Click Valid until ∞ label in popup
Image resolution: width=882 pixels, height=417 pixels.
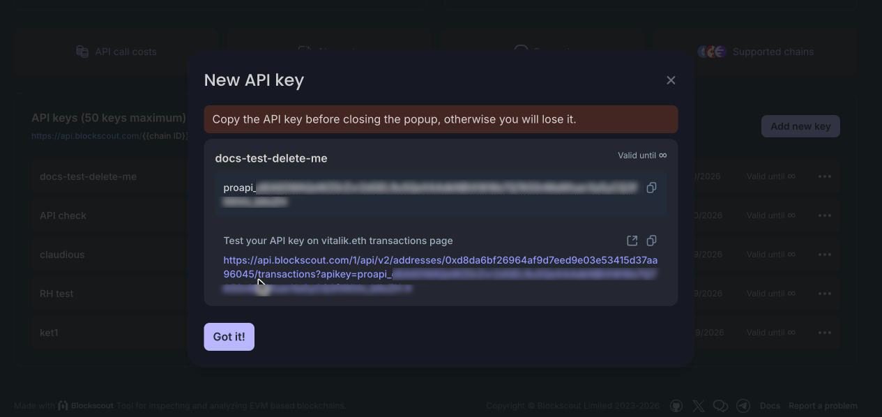click(x=642, y=156)
